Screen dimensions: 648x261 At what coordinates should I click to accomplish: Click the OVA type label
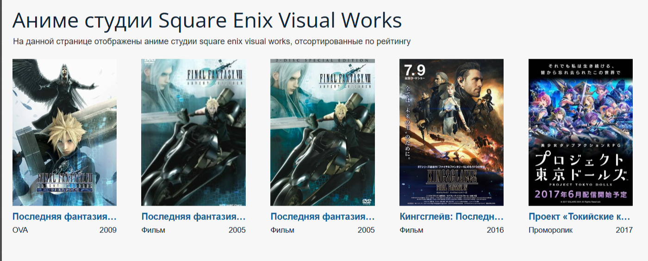click(20, 230)
